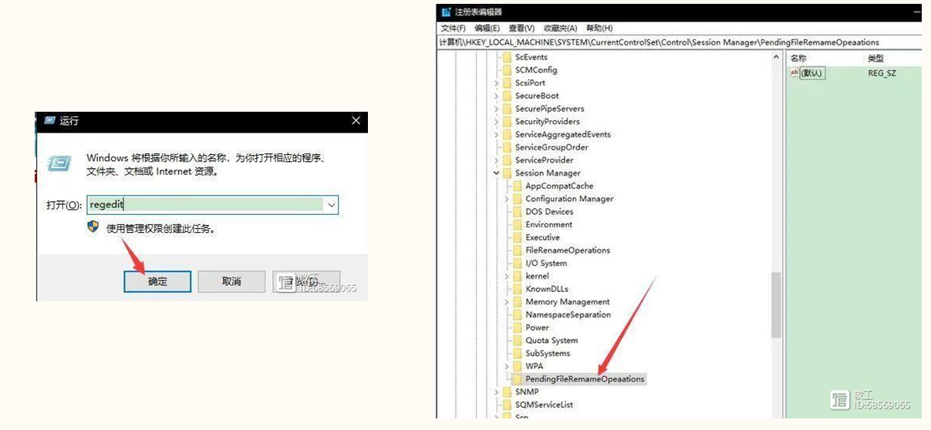931x430 pixels.
Task: Expand the SecureBoot key
Action: point(497,96)
